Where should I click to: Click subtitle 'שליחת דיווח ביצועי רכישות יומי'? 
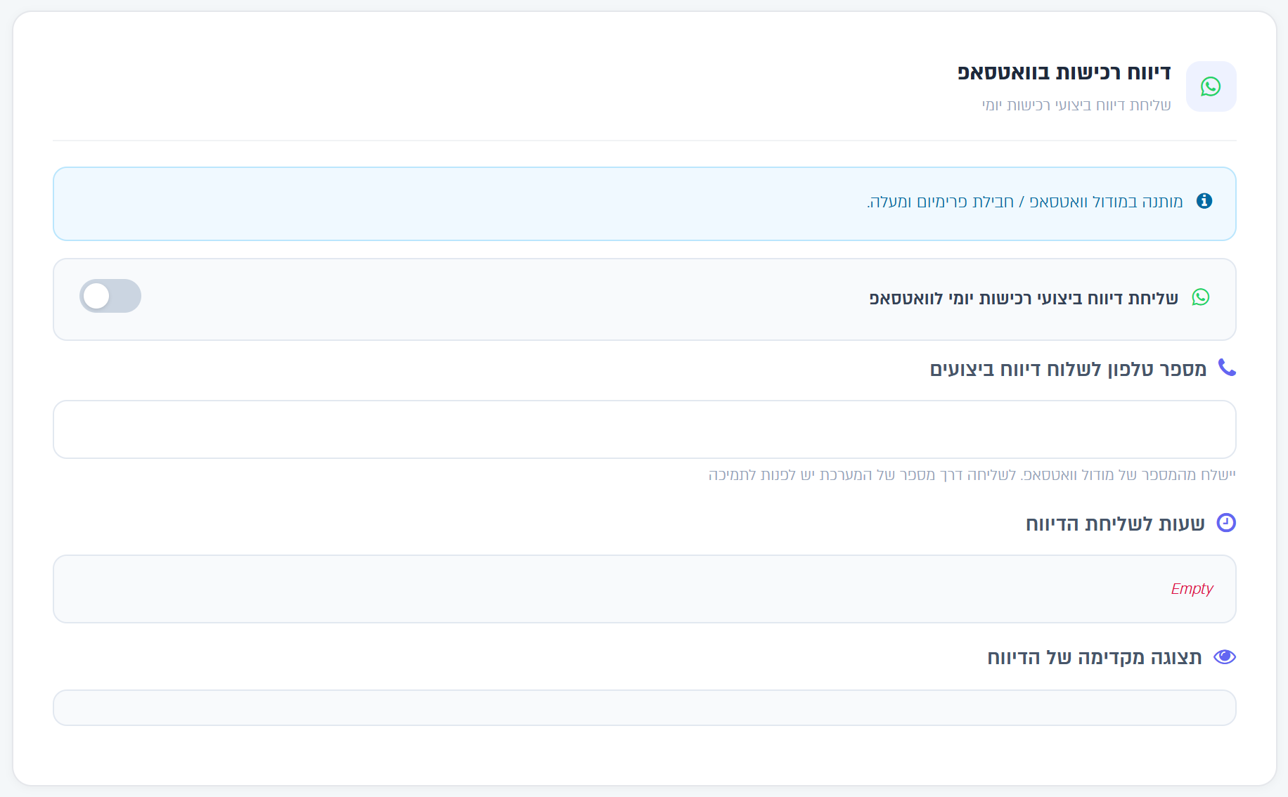click(1076, 105)
